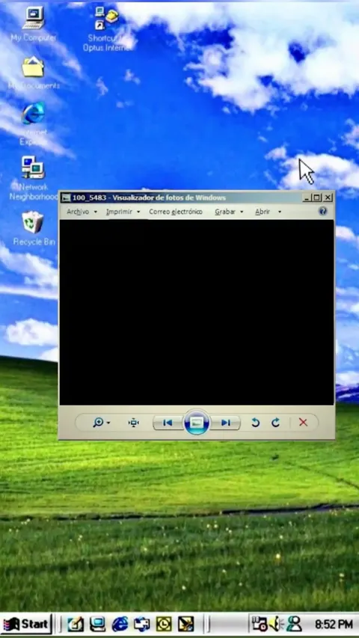
Task: Expand the Imprimir dropdown arrow
Action: pyautogui.click(x=138, y=212)
